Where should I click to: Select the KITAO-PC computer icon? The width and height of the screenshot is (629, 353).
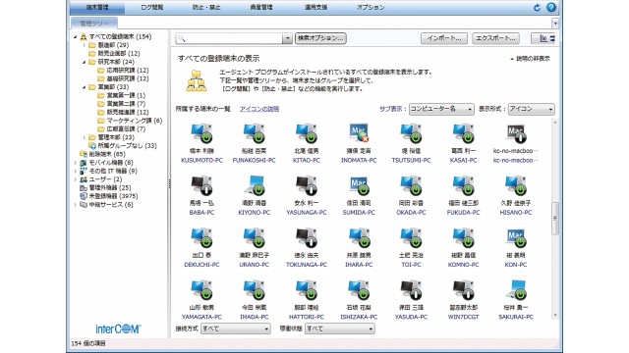307,133
